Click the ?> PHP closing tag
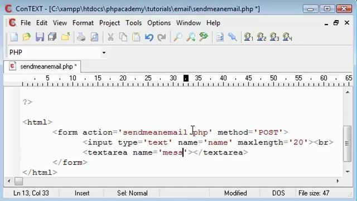Viewport: 357px width, 201px height. 27,102
